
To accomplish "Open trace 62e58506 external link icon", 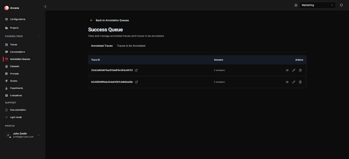I will 137,82.
